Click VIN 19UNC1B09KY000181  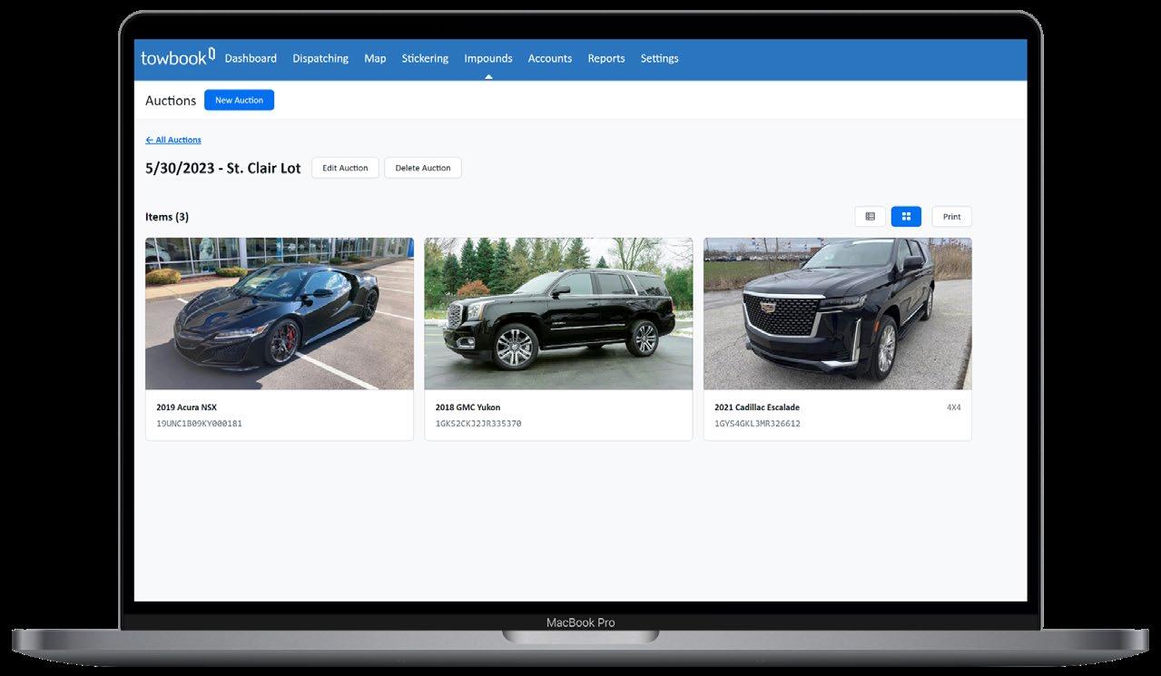(x=199, y=424)
